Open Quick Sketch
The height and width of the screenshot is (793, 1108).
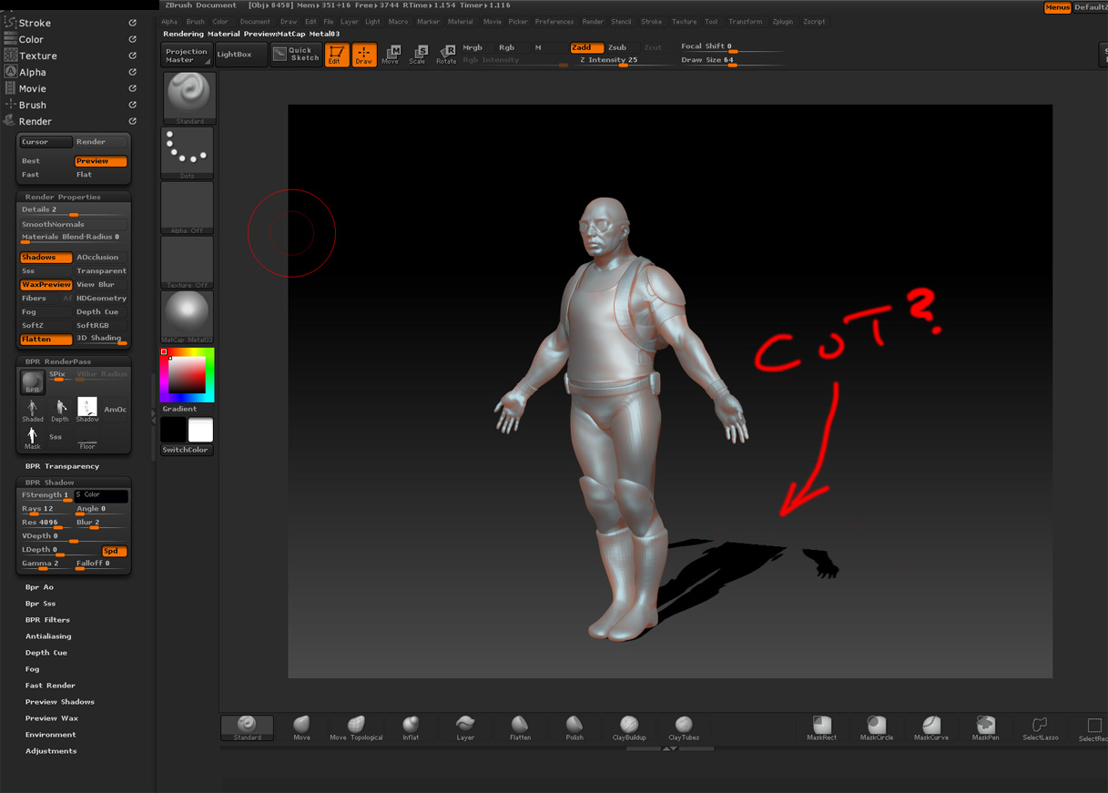pyautogui.click(x=297, y=55)
